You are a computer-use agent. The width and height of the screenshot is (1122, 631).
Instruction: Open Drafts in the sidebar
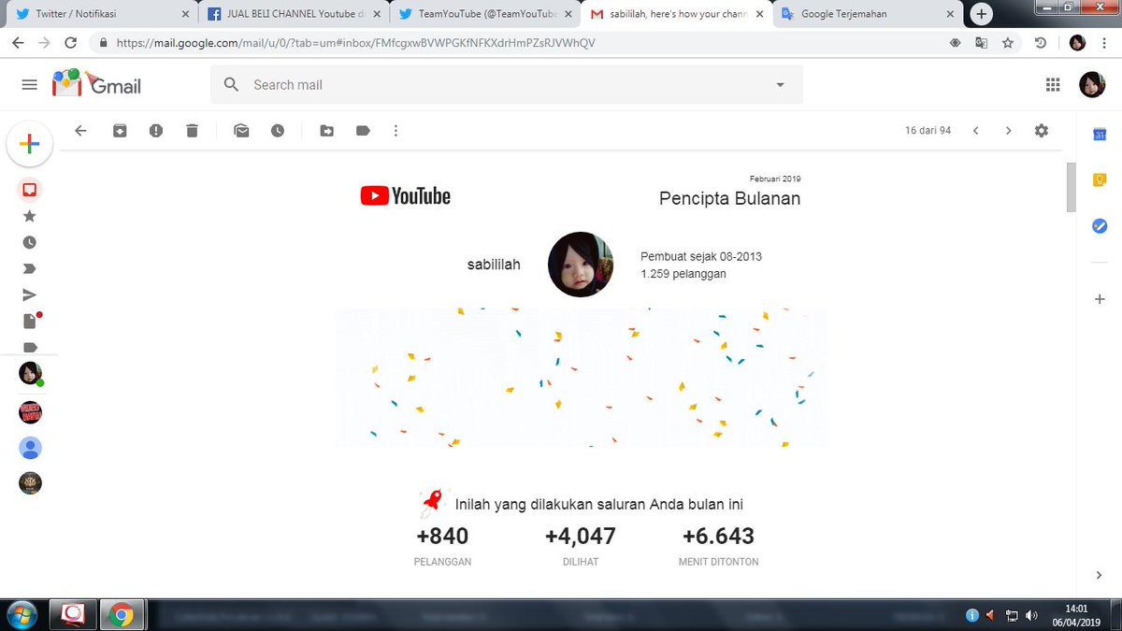(x=30, y=321)
